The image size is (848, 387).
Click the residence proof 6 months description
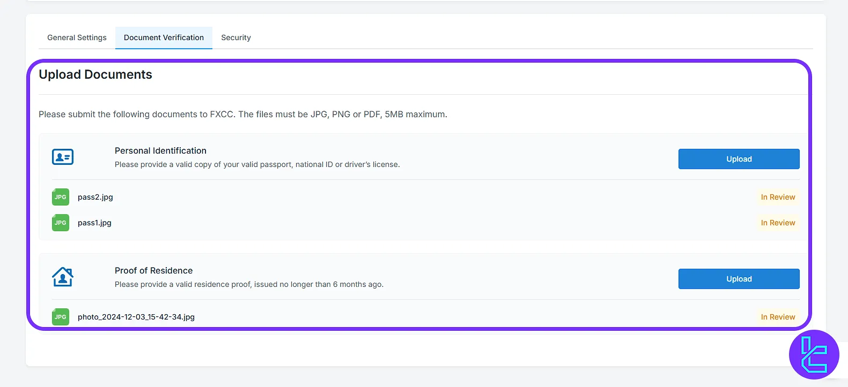tap(249, 284)
